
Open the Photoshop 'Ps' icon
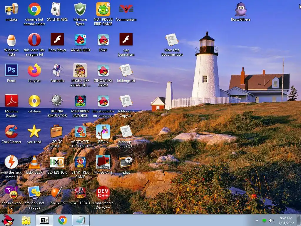[11, 70]
